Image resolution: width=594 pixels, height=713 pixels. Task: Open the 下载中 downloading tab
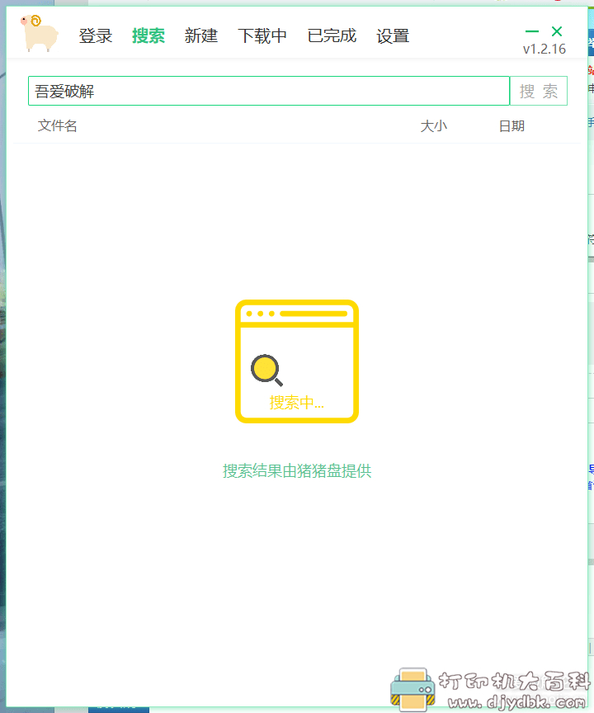(262, 35)
